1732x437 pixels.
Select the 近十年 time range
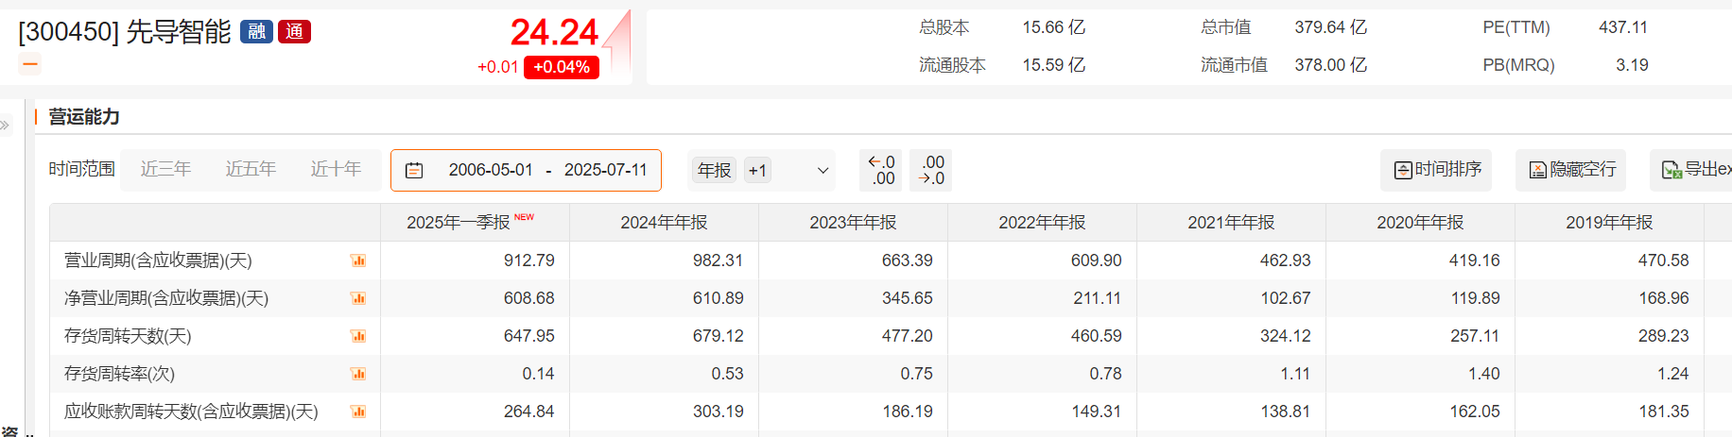click(336, 169)
